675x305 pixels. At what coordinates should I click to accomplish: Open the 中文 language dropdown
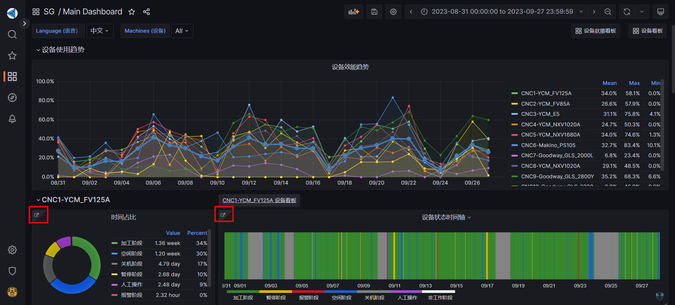tap(100, 31)
